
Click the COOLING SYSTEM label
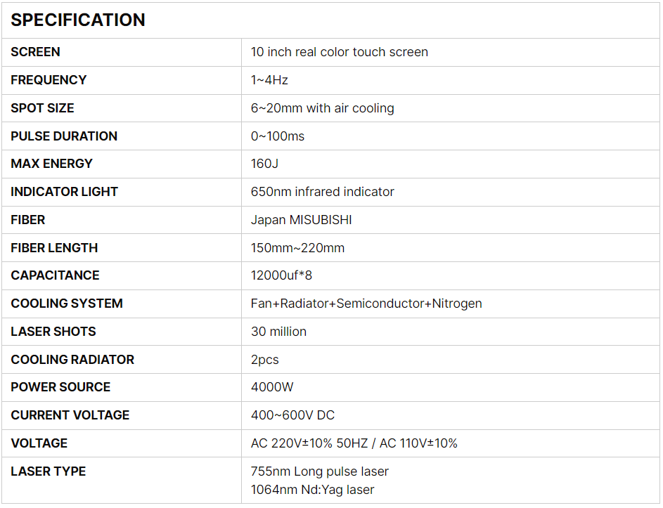(67, 304)
